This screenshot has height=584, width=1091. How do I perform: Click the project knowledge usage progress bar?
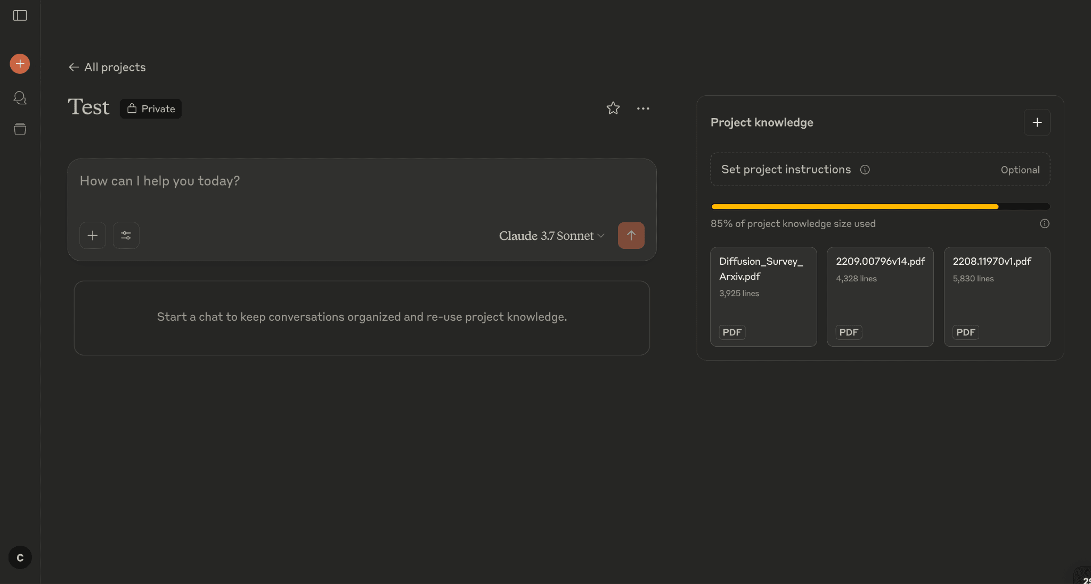[880, 206]
